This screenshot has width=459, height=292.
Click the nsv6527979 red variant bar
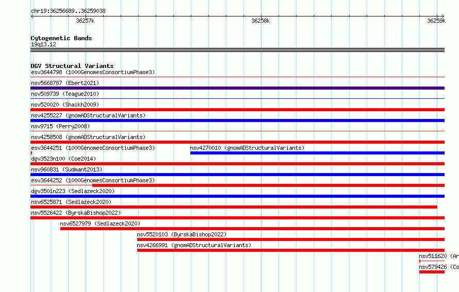252,229
